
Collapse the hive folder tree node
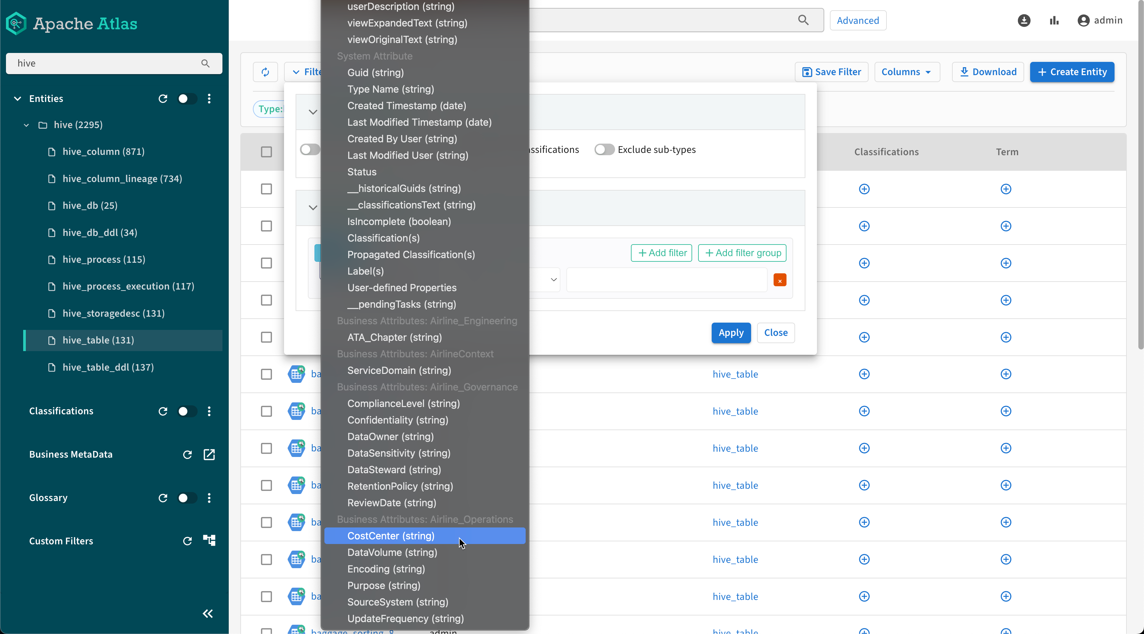coord(26,125)
